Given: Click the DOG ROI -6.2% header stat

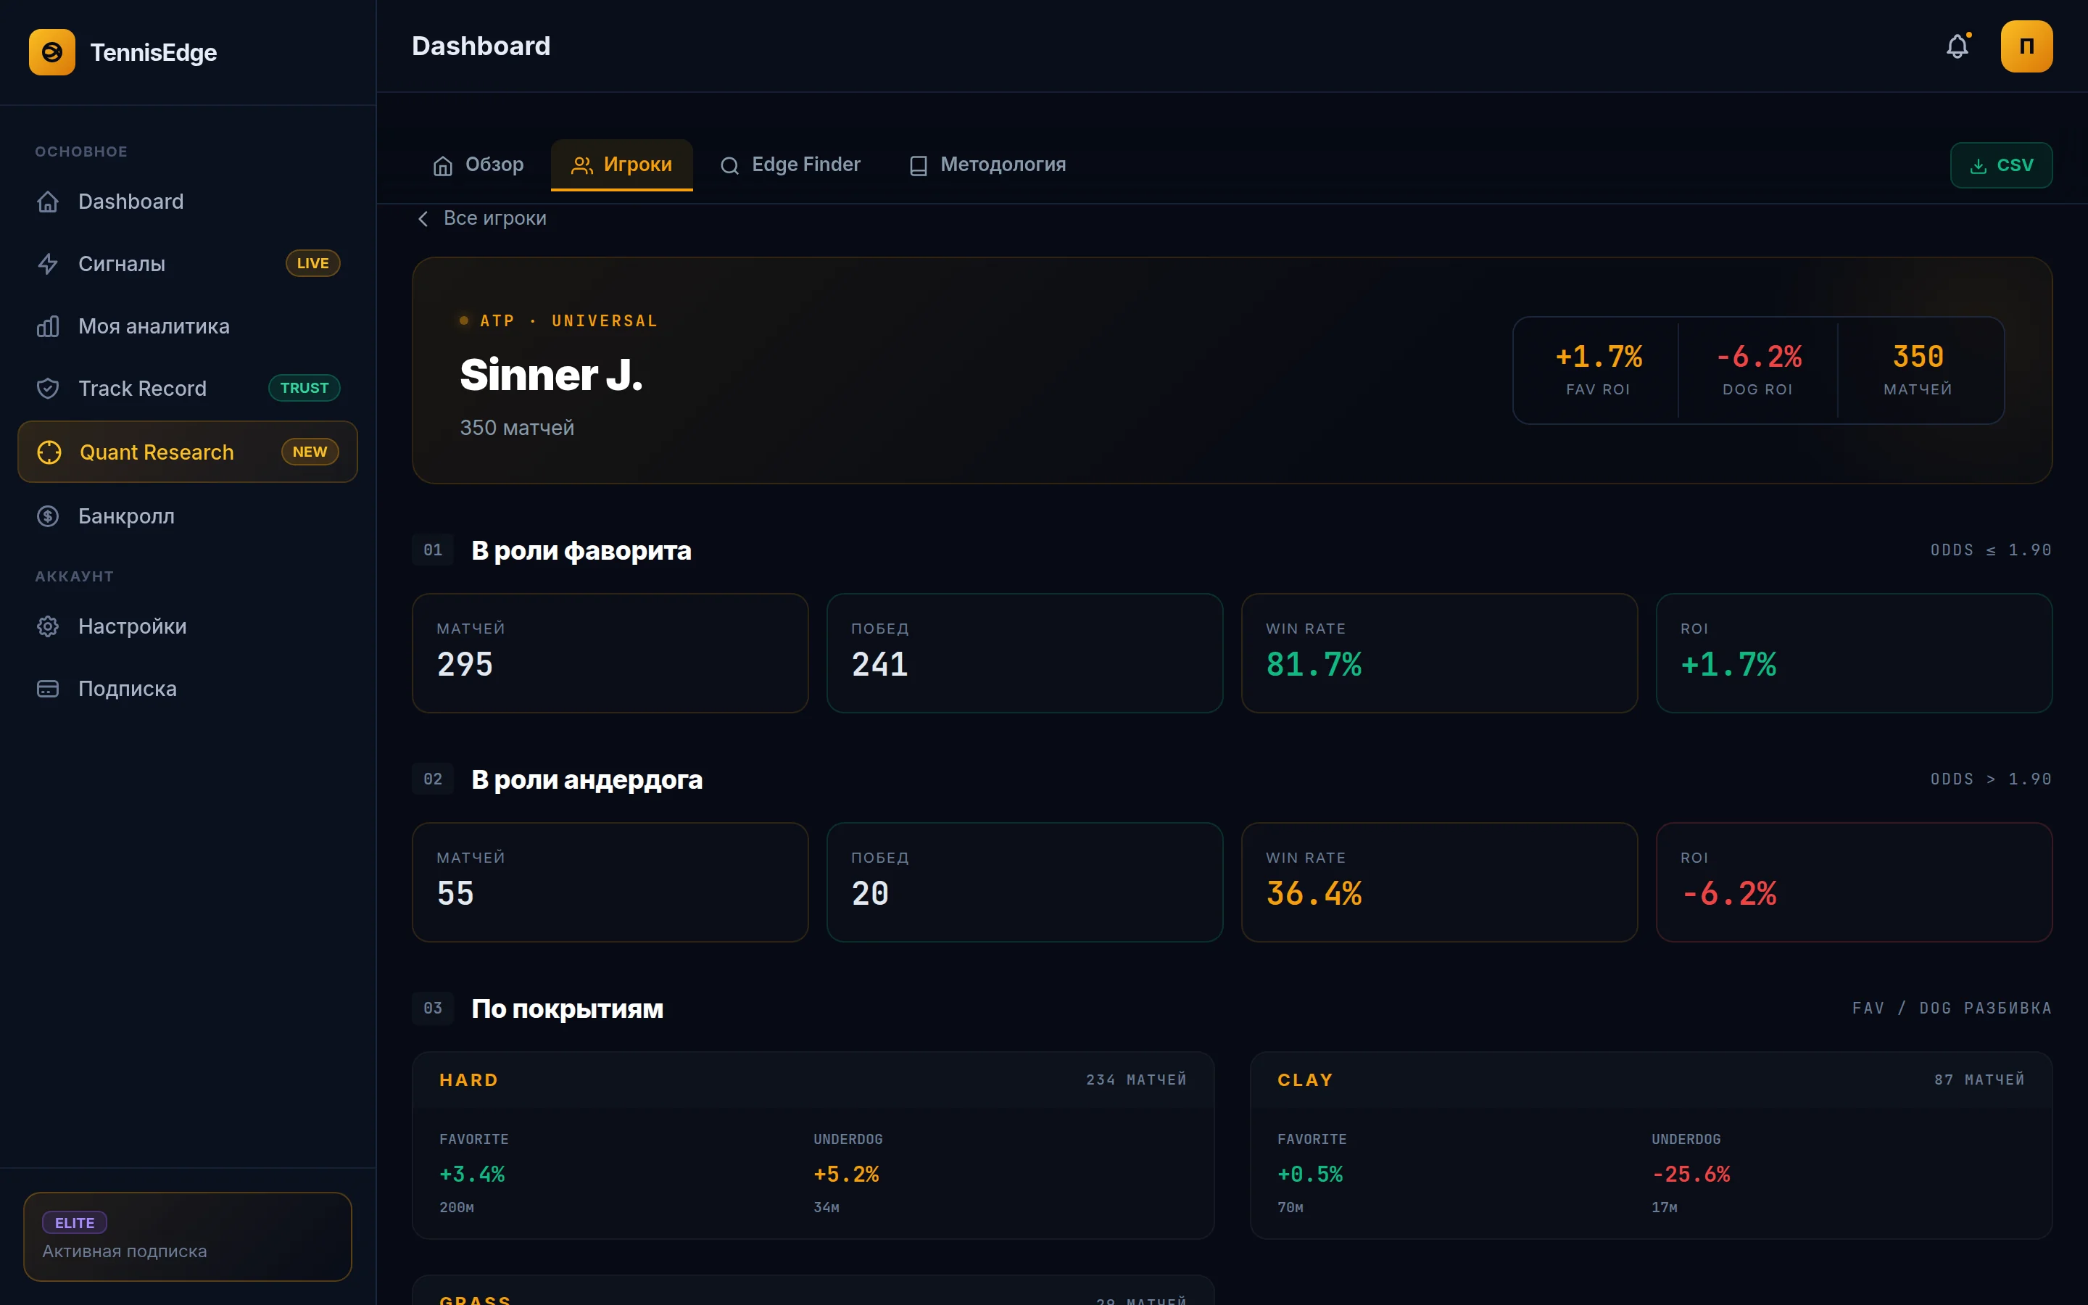Looking at the screenshot, I should coord(1757,370).
